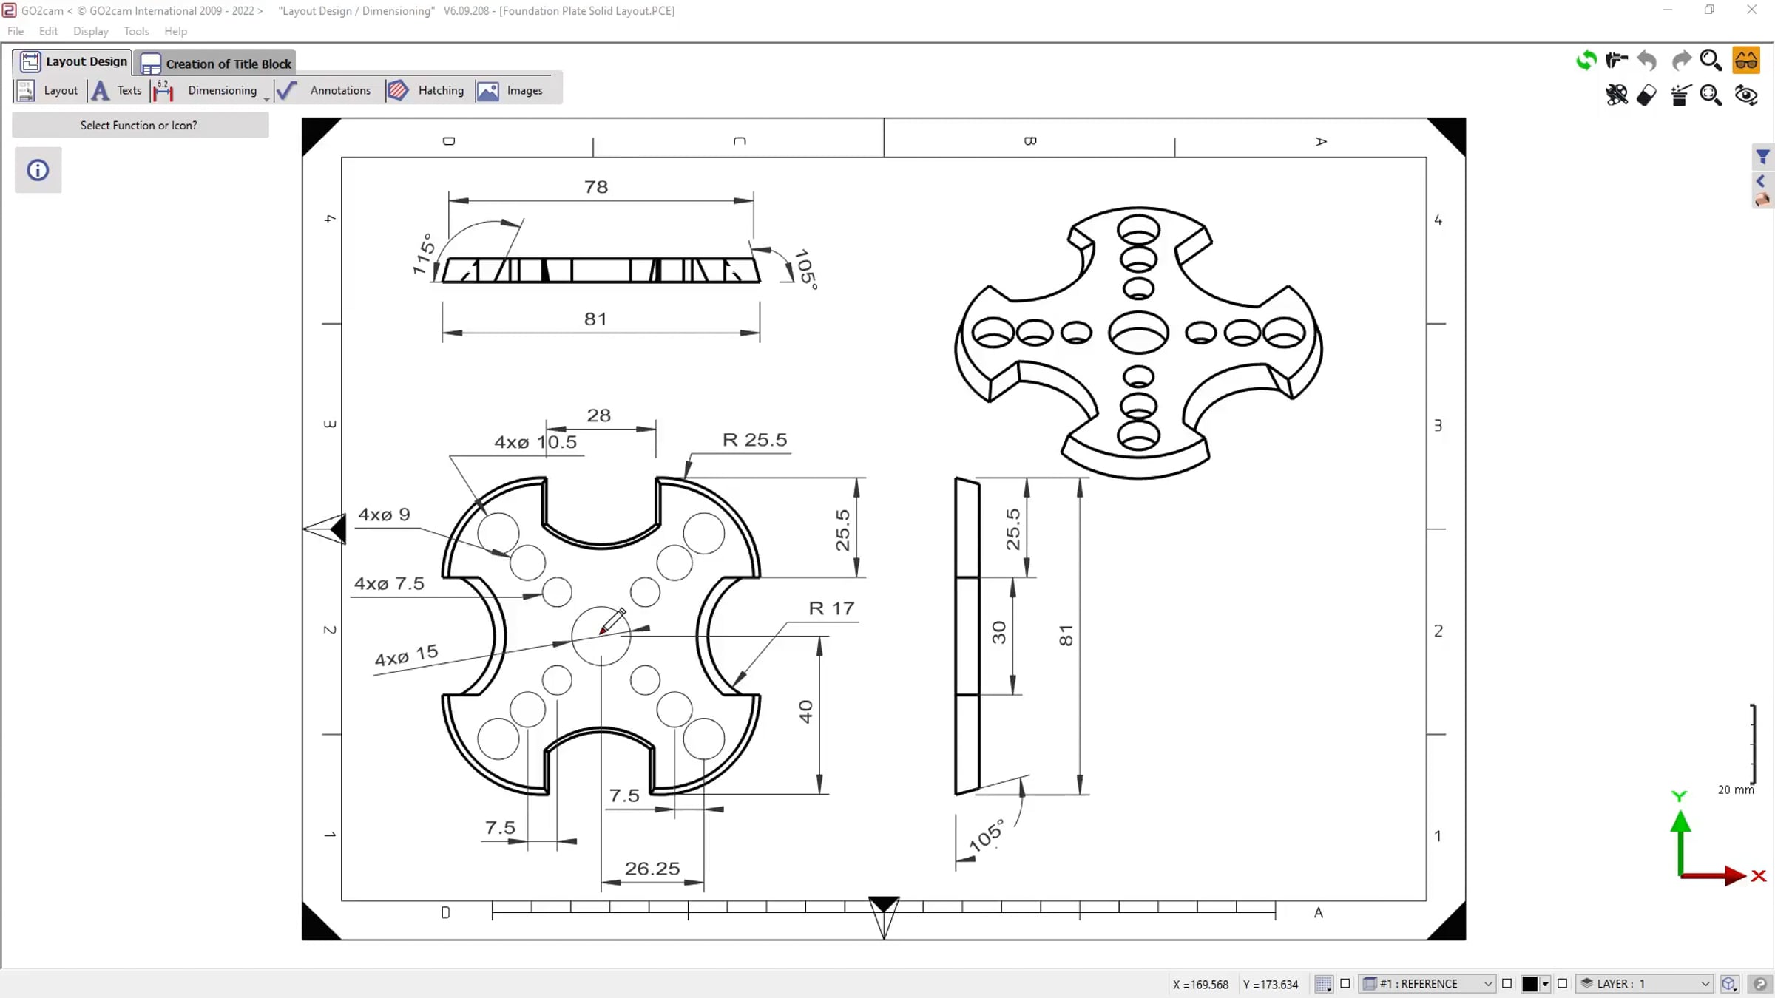Click the undo arrow icon
This screenshot has width=1775, height=998.
[x=1648, y=60]
